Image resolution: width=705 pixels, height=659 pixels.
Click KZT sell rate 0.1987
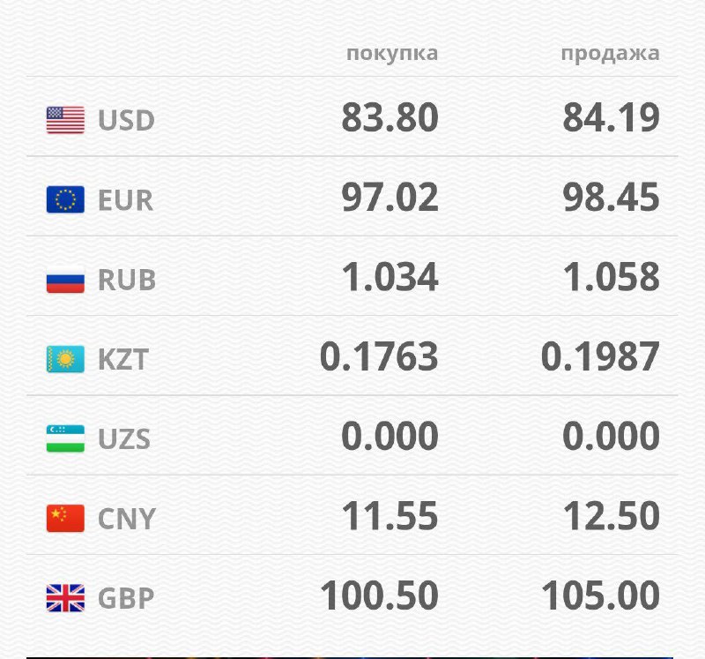click(600, 357)
